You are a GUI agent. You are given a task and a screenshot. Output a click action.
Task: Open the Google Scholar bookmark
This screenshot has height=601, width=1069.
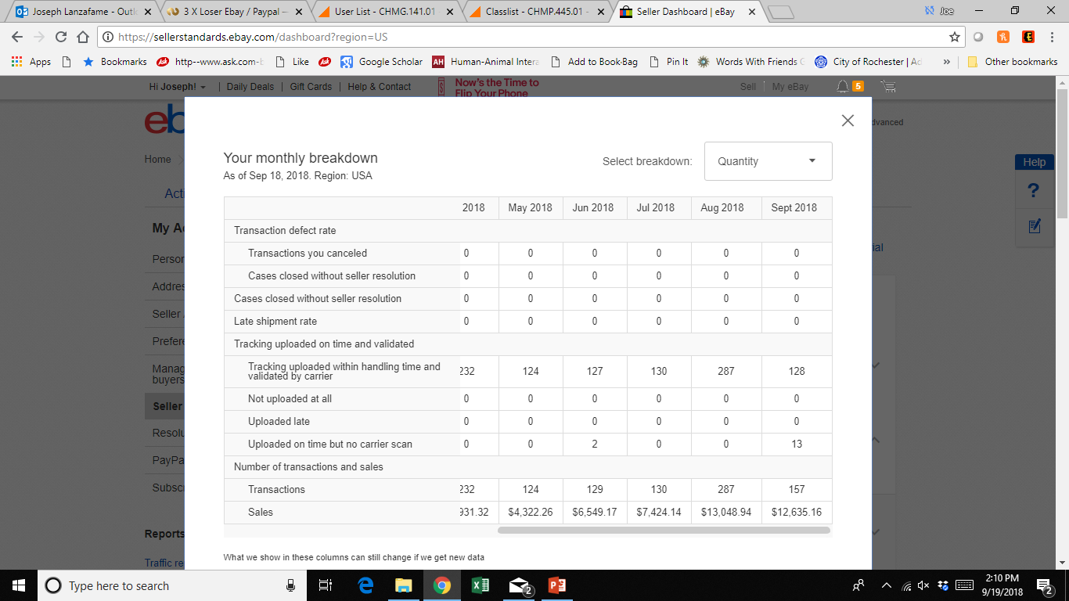coord(381,61)
